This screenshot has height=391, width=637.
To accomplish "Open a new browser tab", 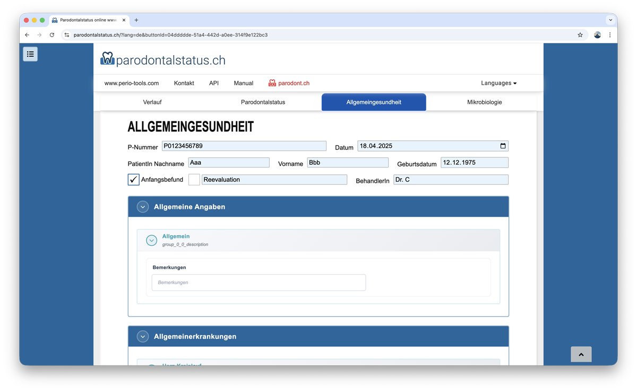I will click(x=136, y=20).
